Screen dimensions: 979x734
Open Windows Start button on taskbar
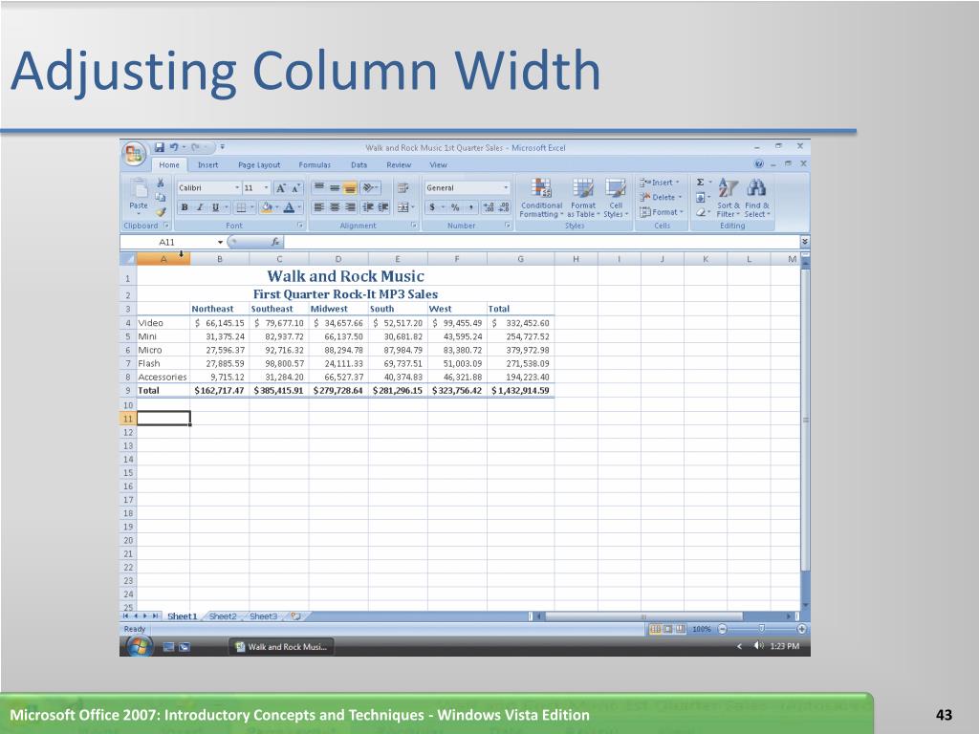click(140, 647)
